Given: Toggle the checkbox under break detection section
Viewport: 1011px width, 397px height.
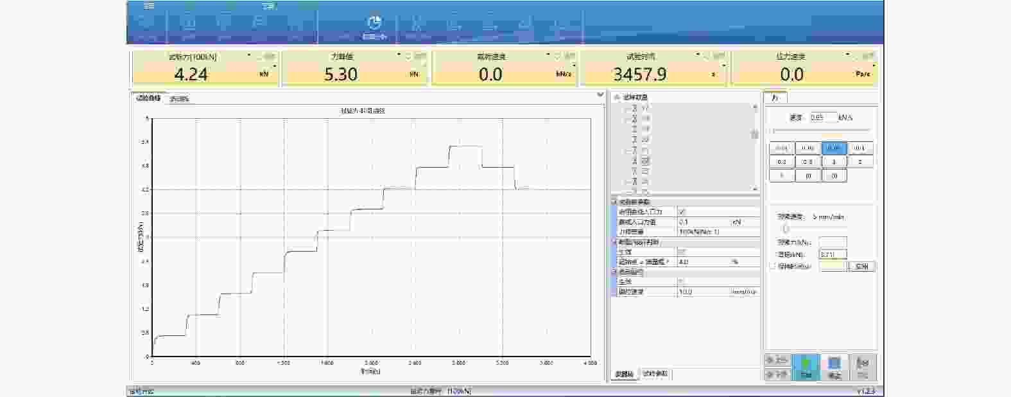Looking at the screenshot, I should tap(682, 252).
